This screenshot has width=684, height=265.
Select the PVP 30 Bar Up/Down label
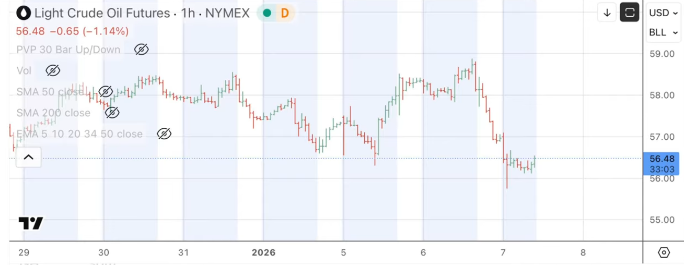[x=68, y=50]
